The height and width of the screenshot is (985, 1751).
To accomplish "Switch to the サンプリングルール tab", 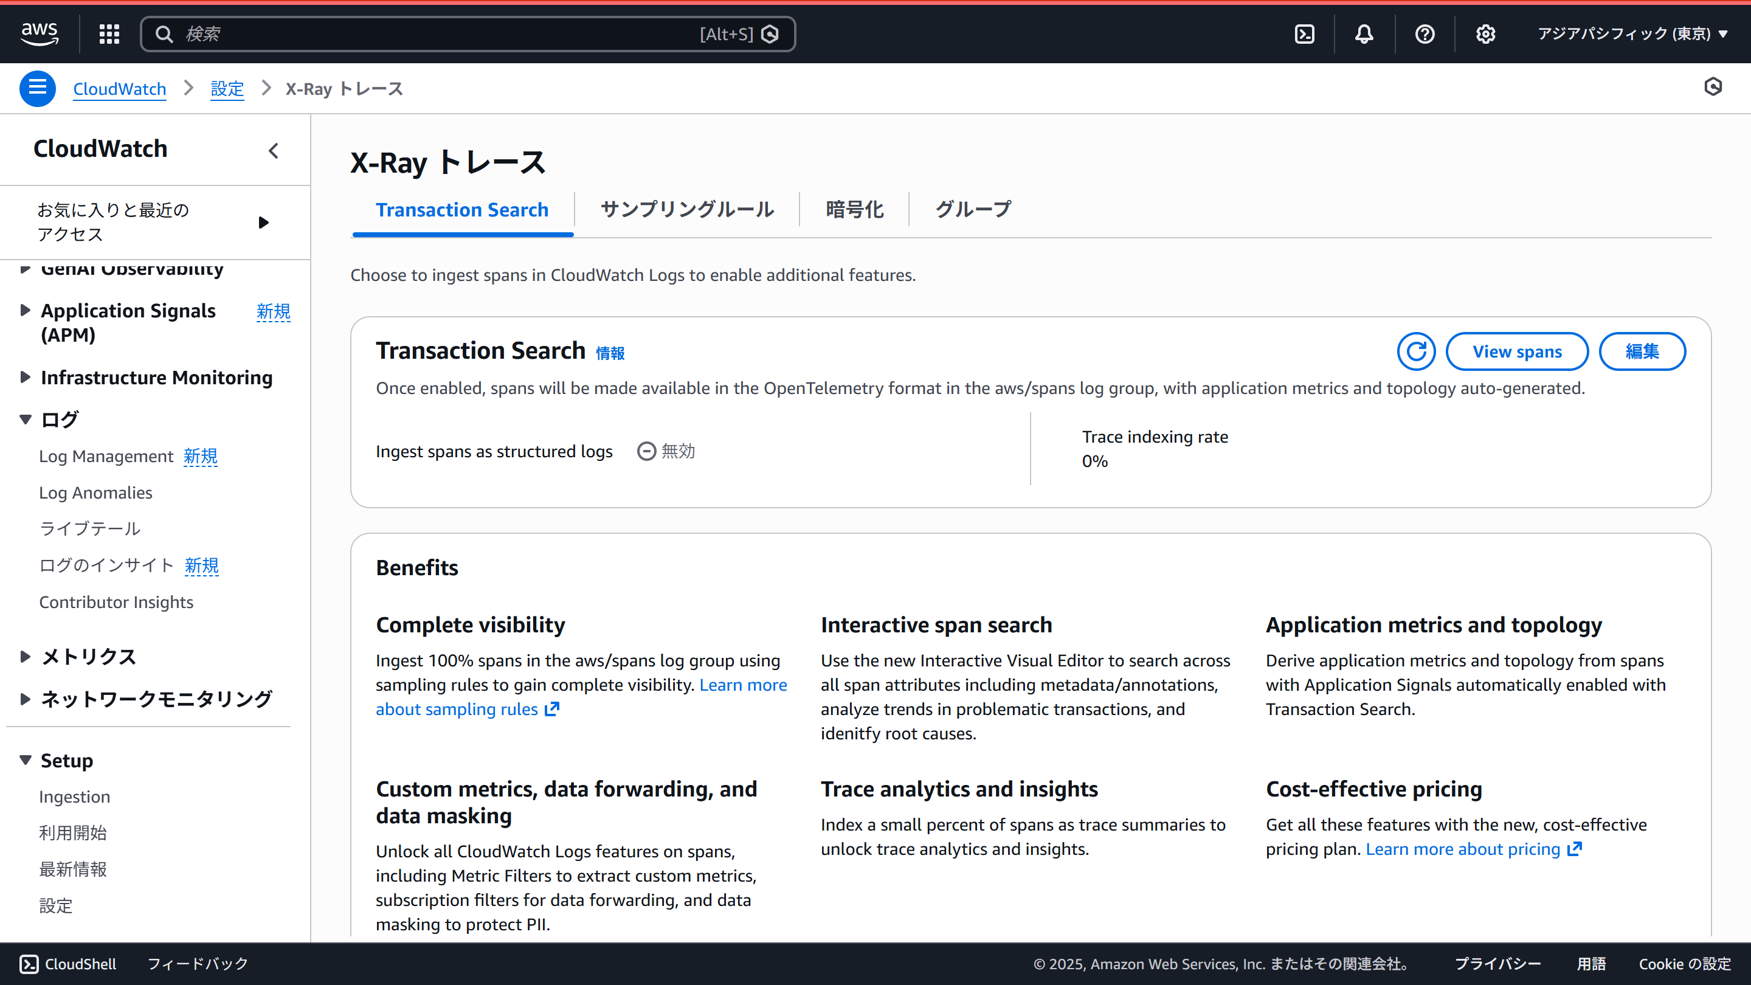I will [x=686, y=209].
